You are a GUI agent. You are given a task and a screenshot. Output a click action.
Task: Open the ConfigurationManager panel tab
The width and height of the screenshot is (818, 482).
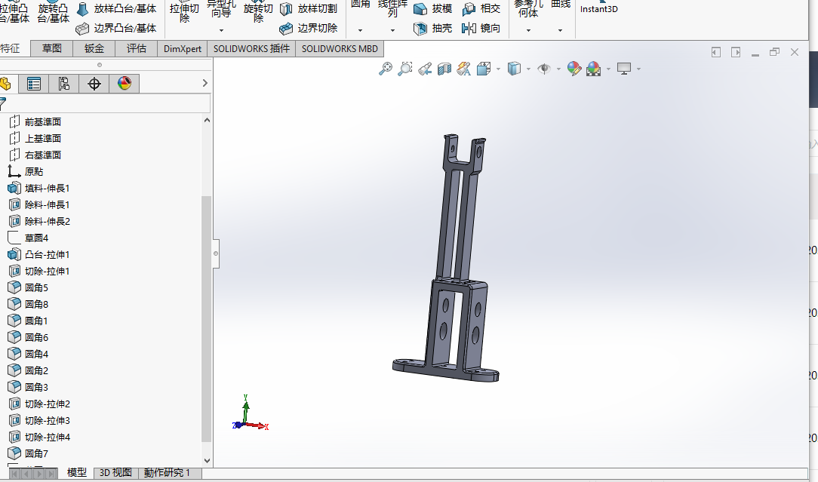(x=64, y=84)
